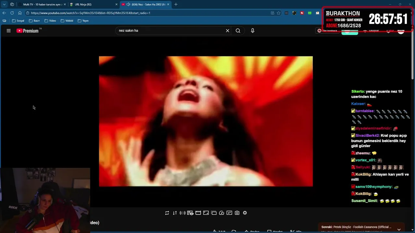Reload the page with refresh icon
Image resolution: width=415 pixels, height=233 pixels.
pyautogui.click(x=12, y=13)
